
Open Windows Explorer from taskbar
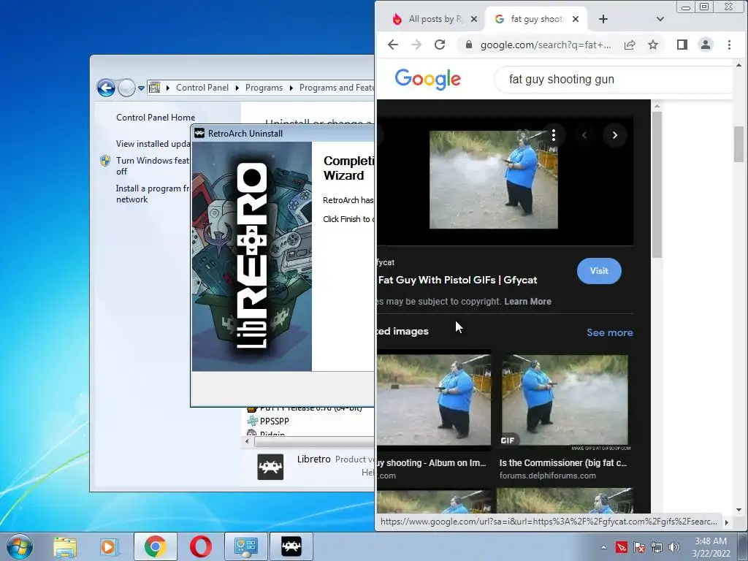click(x=65, y=546)
